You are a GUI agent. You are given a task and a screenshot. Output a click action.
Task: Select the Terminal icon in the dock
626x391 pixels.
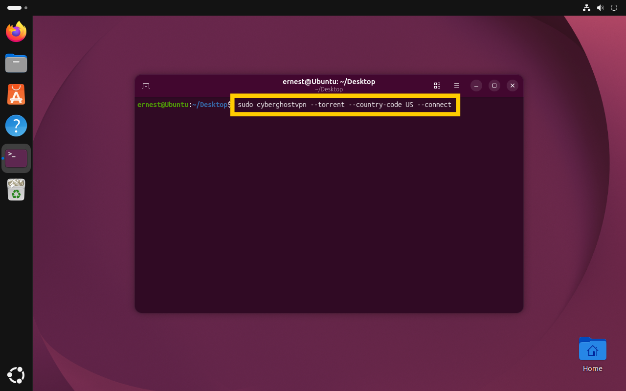point(16,158)
